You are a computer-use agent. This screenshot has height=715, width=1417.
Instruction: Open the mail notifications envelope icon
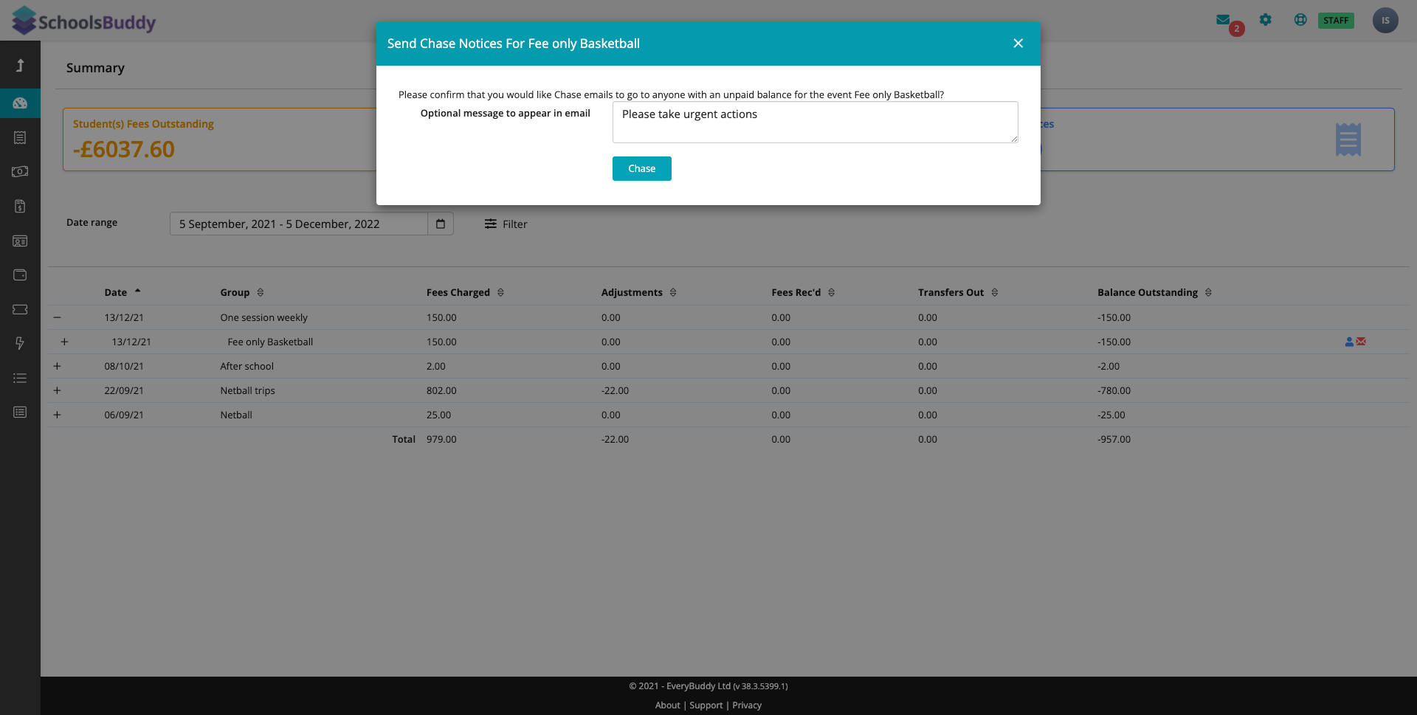pos(1224,20)
